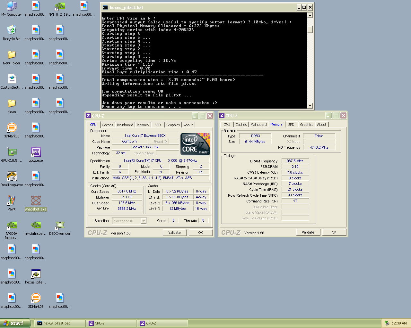
Task: Open the Windows Start menu
Action: pos(15,323)
